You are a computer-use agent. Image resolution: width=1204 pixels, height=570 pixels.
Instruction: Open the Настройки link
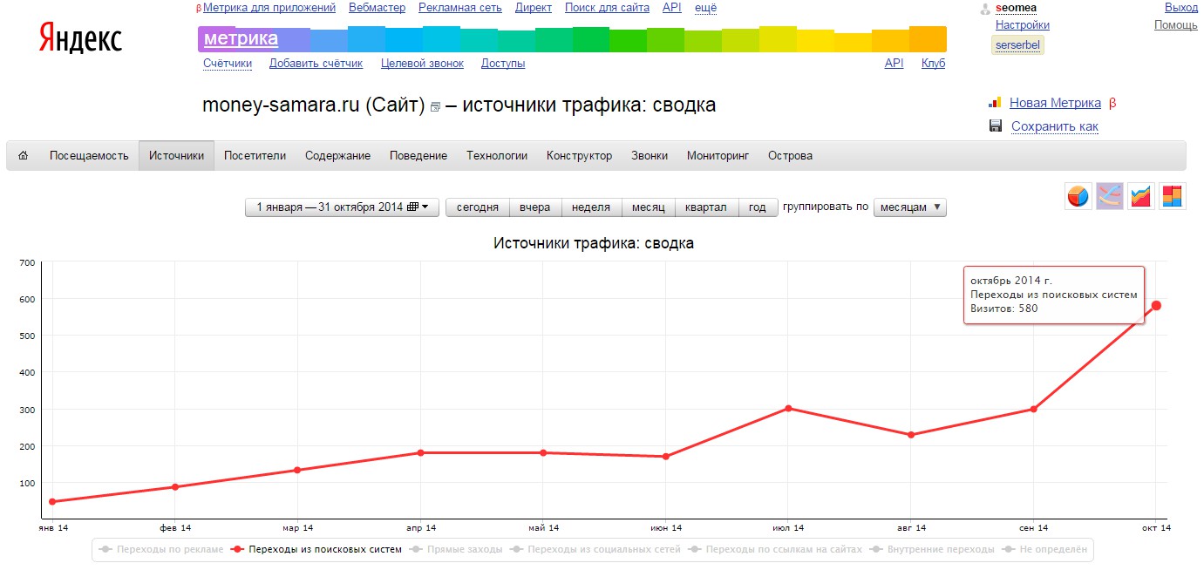tap(1023, 25)
